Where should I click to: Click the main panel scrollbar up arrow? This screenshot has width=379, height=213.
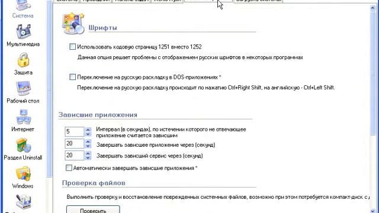tap(372, 8)
